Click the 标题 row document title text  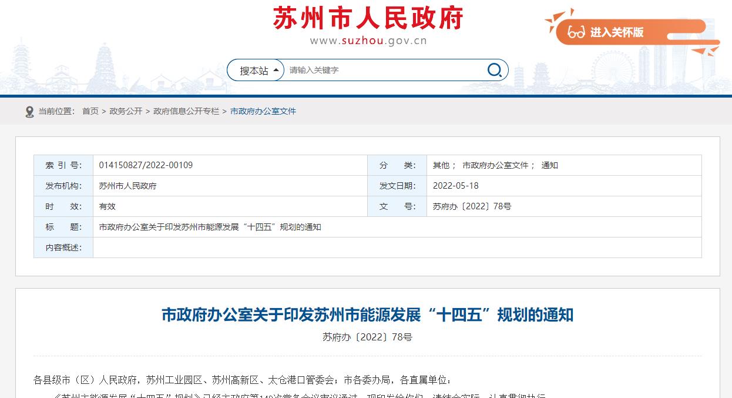pos(210,227)
